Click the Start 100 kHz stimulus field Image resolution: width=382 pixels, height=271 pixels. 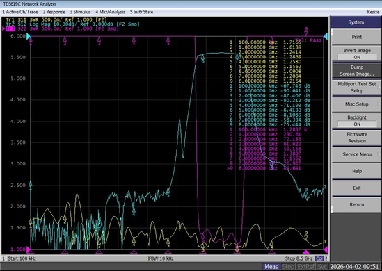tap(22, 258)
